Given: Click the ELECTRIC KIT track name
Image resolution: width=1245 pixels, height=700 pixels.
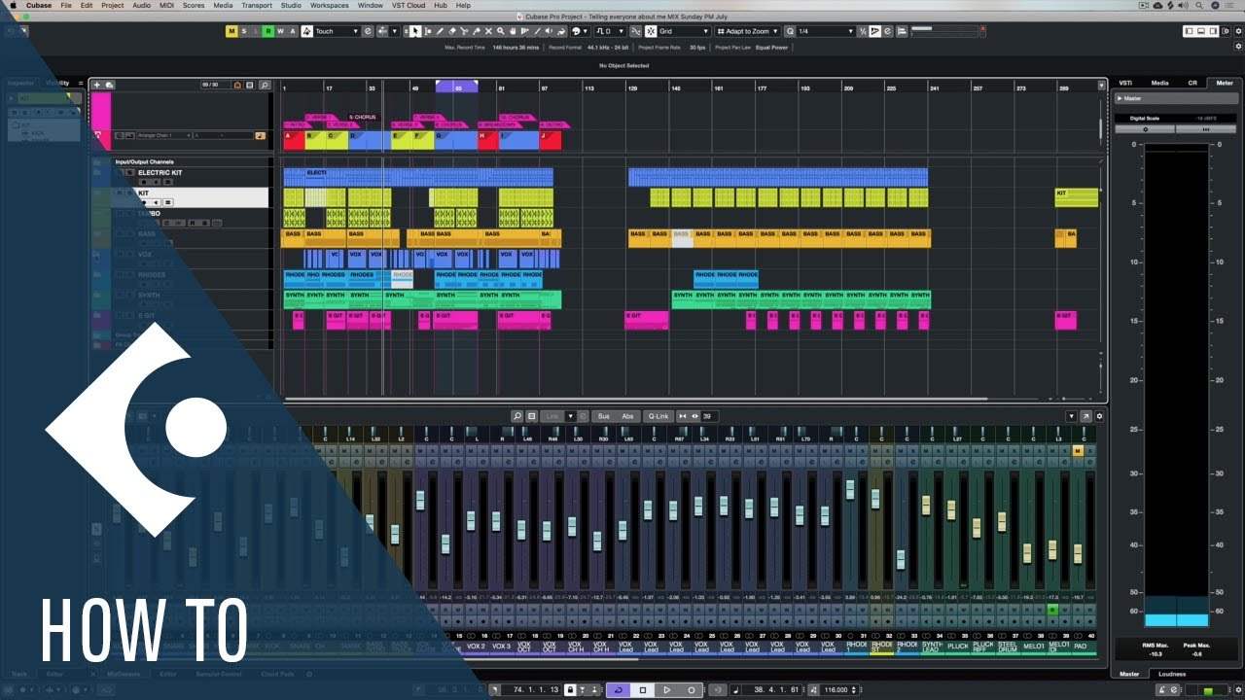Looking at the screenshot, I should pos(160,173).
